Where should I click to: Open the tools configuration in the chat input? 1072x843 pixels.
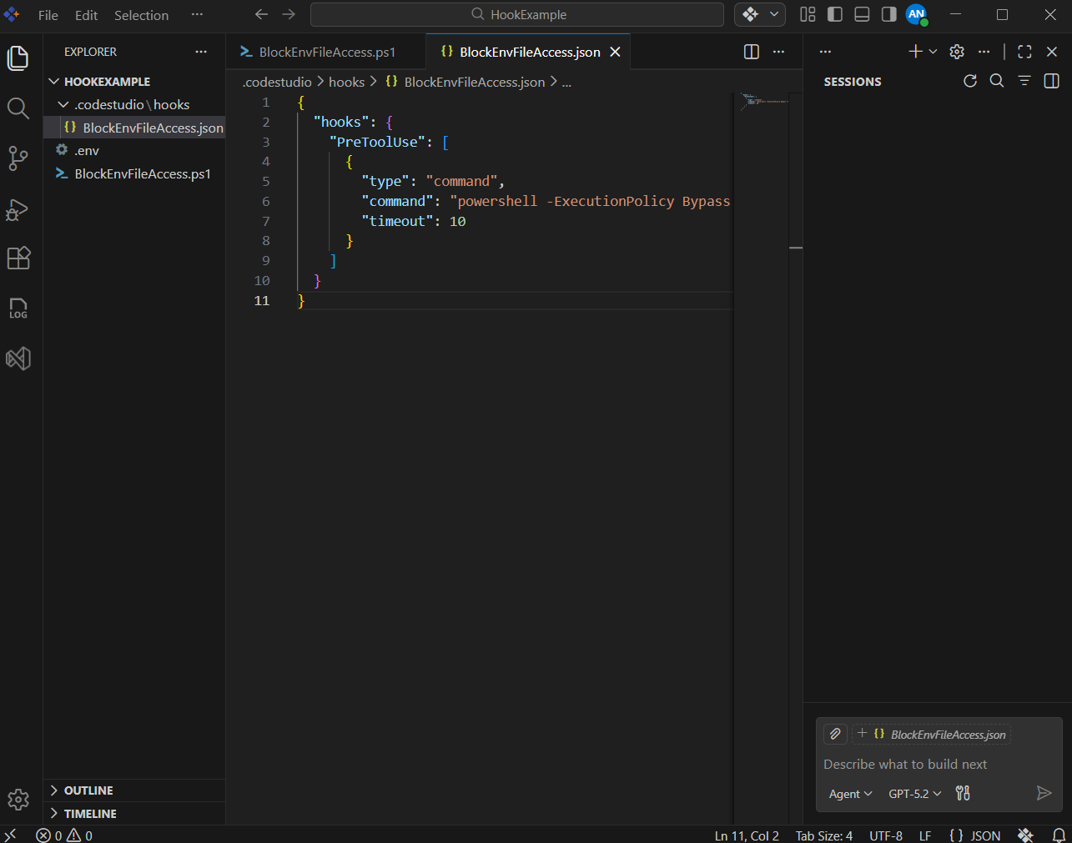point(962,793)
